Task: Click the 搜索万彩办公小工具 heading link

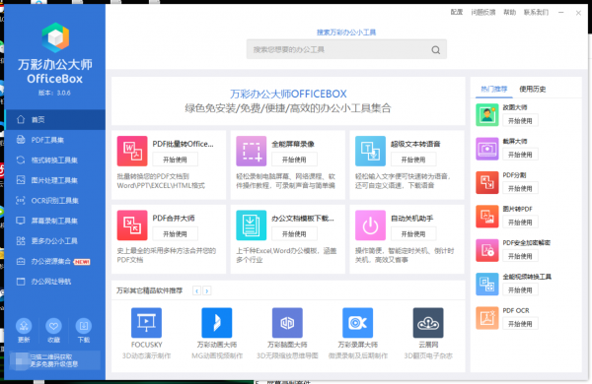Action: 346,32
